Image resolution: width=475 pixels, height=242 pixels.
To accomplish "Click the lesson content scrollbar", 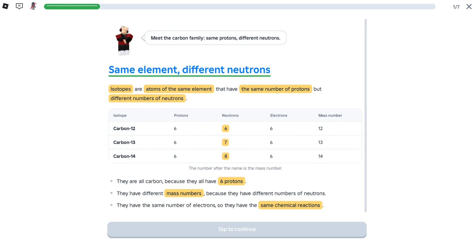I will click(x=365, y=115).
